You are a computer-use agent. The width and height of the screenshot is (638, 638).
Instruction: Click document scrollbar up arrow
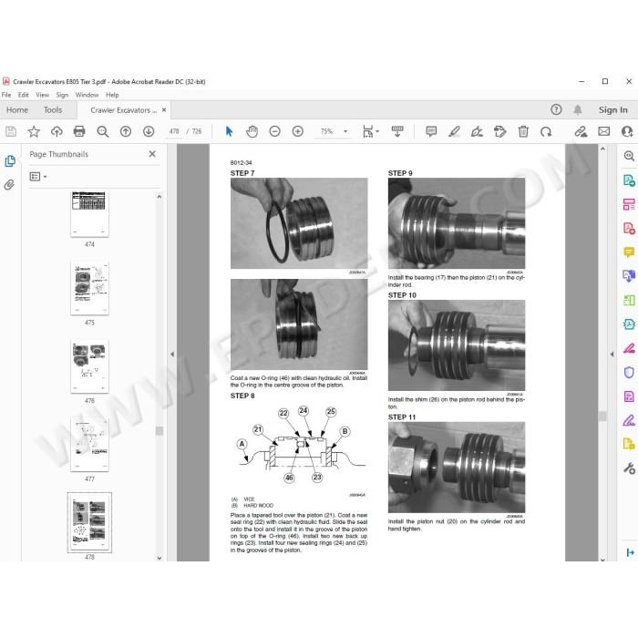(x=602, y=149)
